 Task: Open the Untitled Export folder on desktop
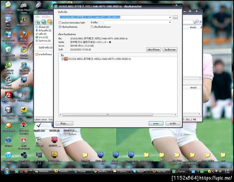[x=85, y=159]
